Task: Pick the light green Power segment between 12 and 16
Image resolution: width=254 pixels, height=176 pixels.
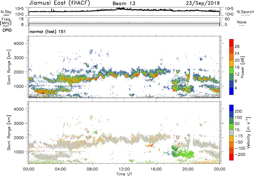Action: click(x=231, y=70)
